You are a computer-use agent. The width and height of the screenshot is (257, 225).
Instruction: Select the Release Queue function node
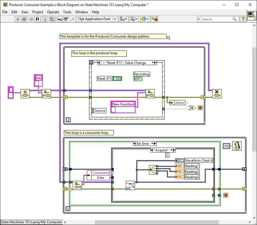click(x=217, y=93)
